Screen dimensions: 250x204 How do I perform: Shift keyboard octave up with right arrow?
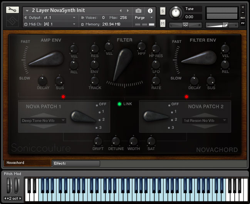[20, 199]
